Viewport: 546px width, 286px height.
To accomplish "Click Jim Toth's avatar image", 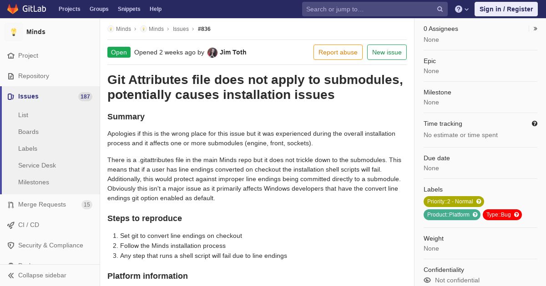I will click(212, 53).
